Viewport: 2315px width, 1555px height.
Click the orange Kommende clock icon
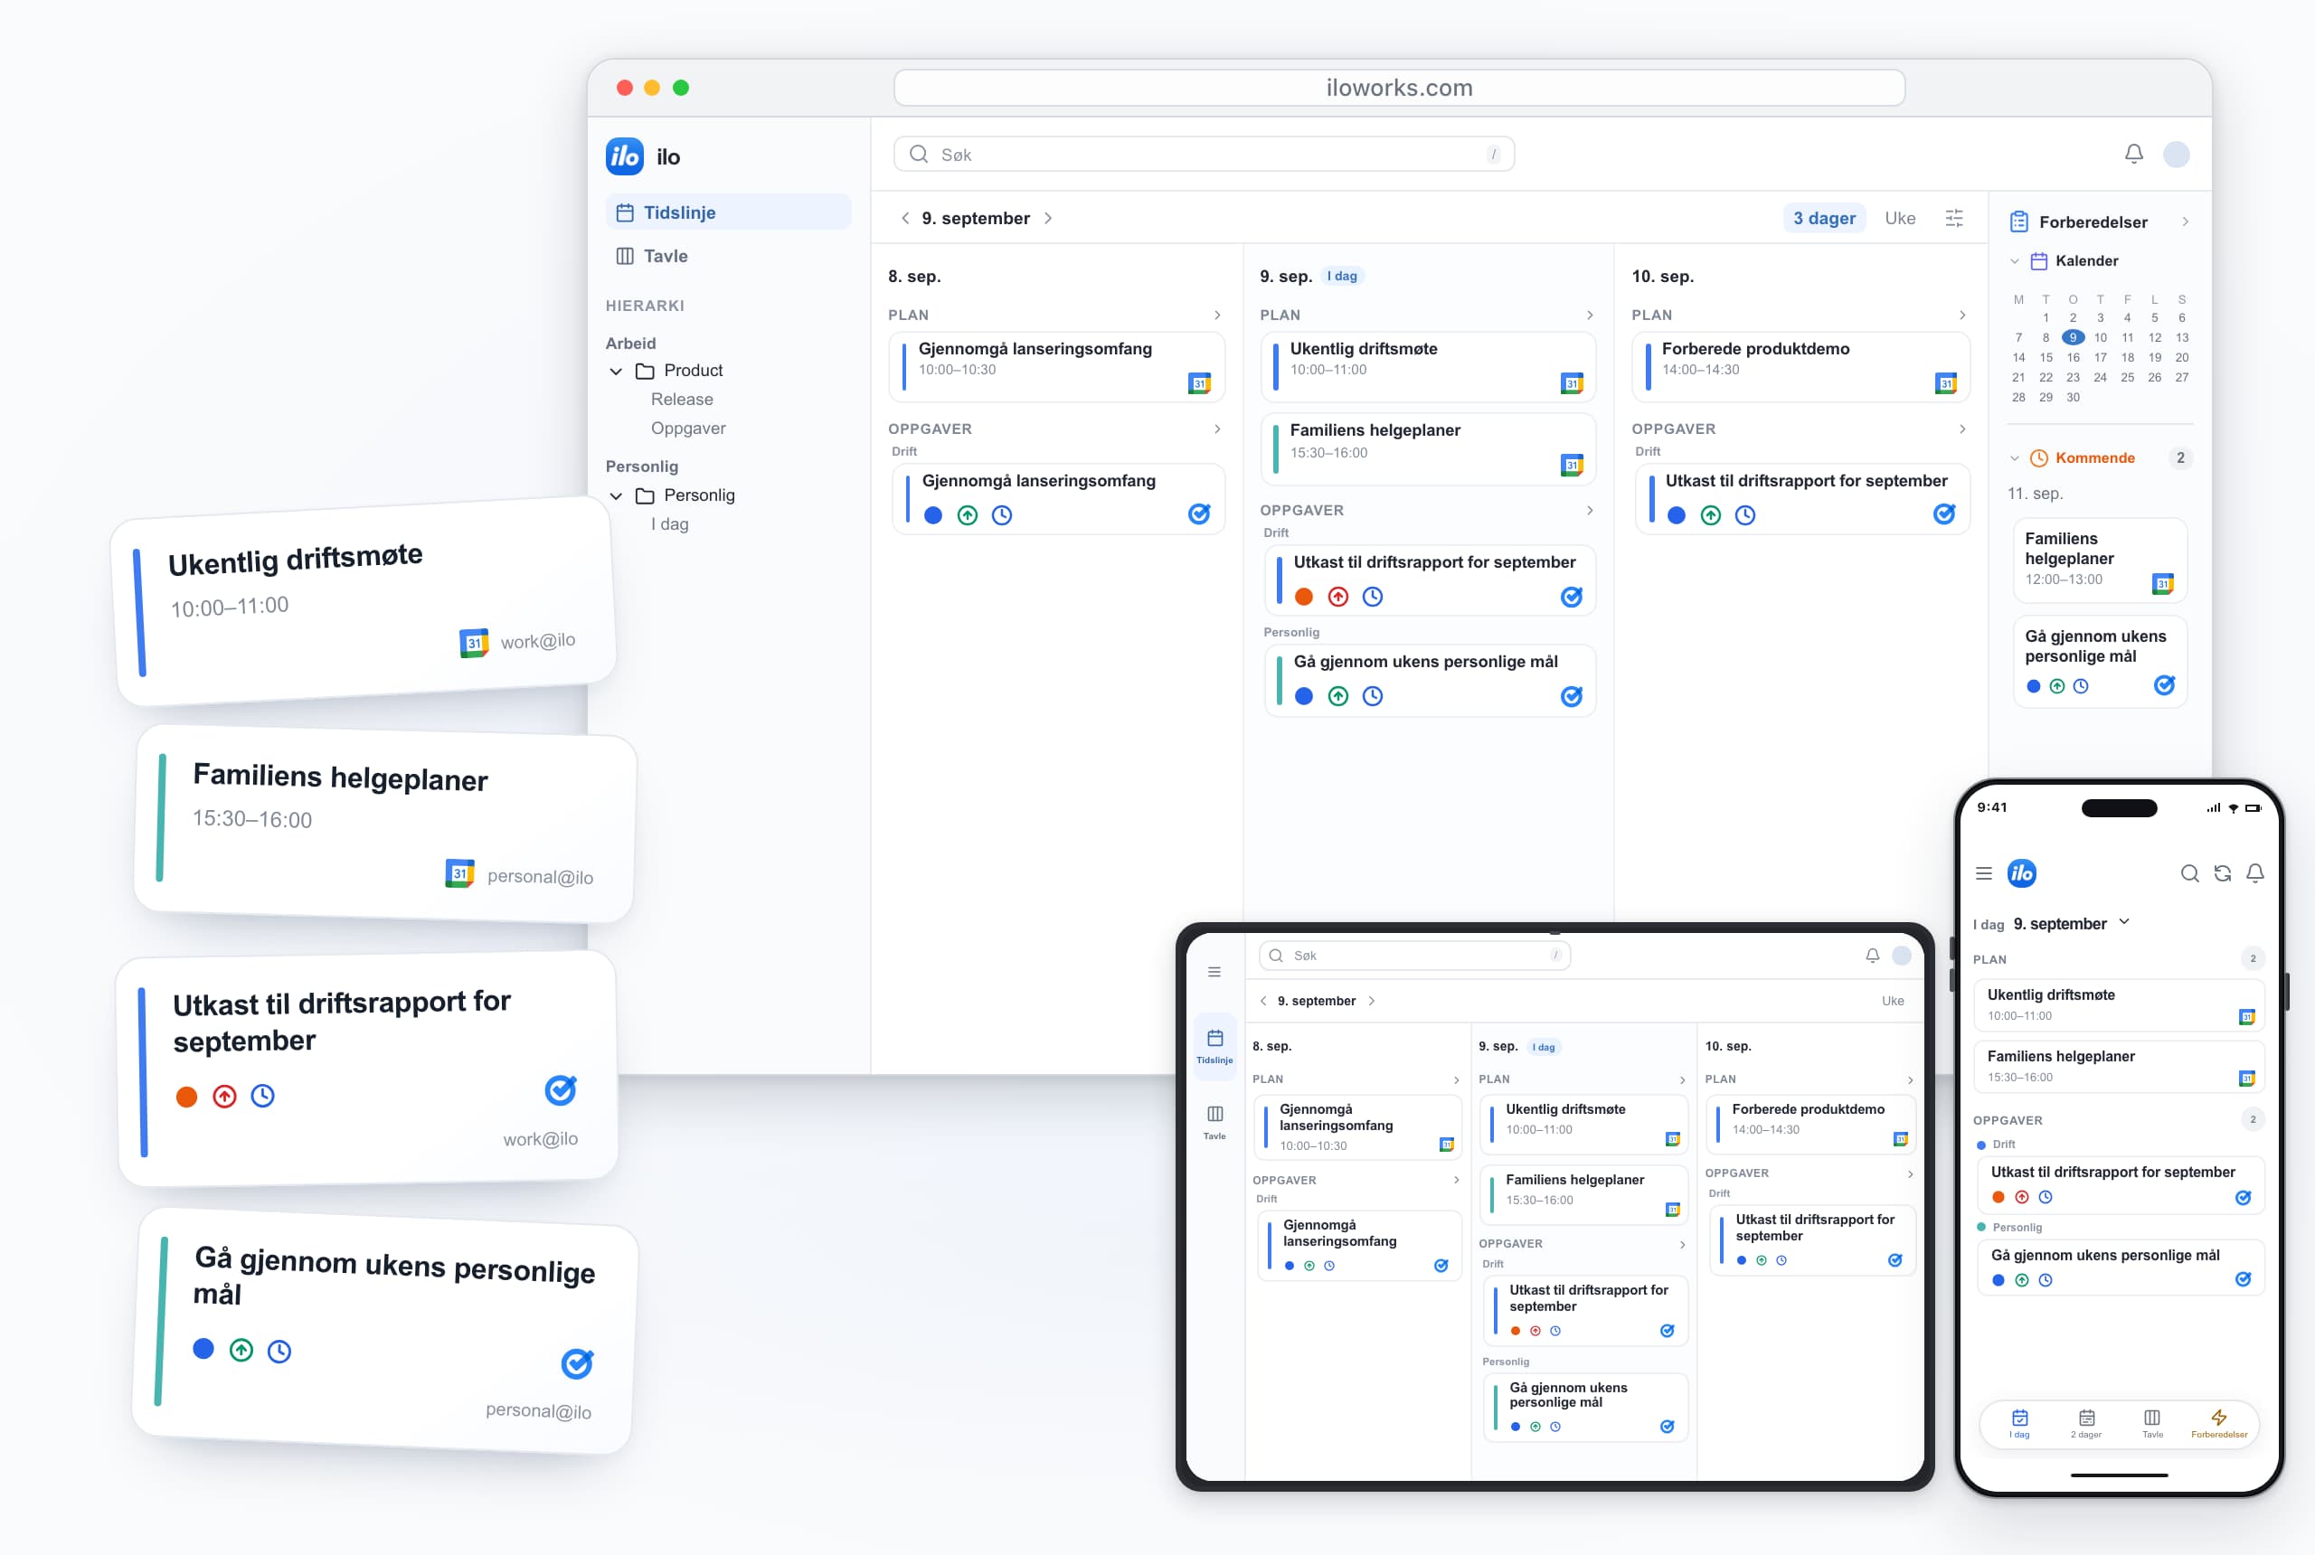pos(2039,458)
